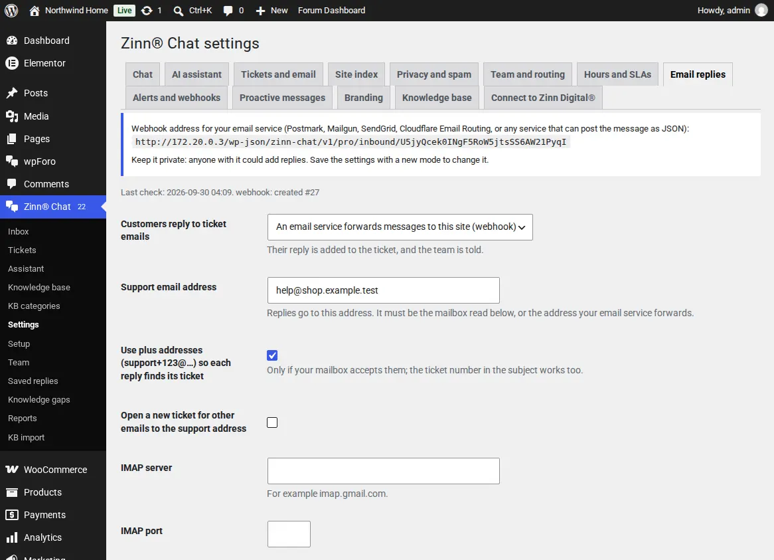Click the 22 badge next to Zinn Chat
774x560 pixels.
(82, 207)
